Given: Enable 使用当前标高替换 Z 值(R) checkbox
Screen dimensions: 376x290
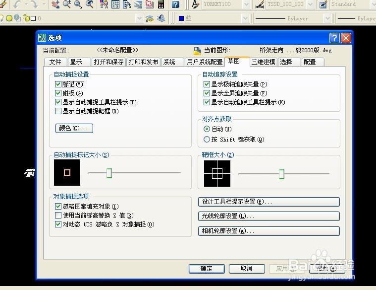Looking at the screenshot, I should tap(58, 215).
